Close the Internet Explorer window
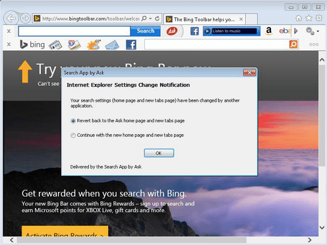Screen dimensions: 327x245 coord(318,7)
